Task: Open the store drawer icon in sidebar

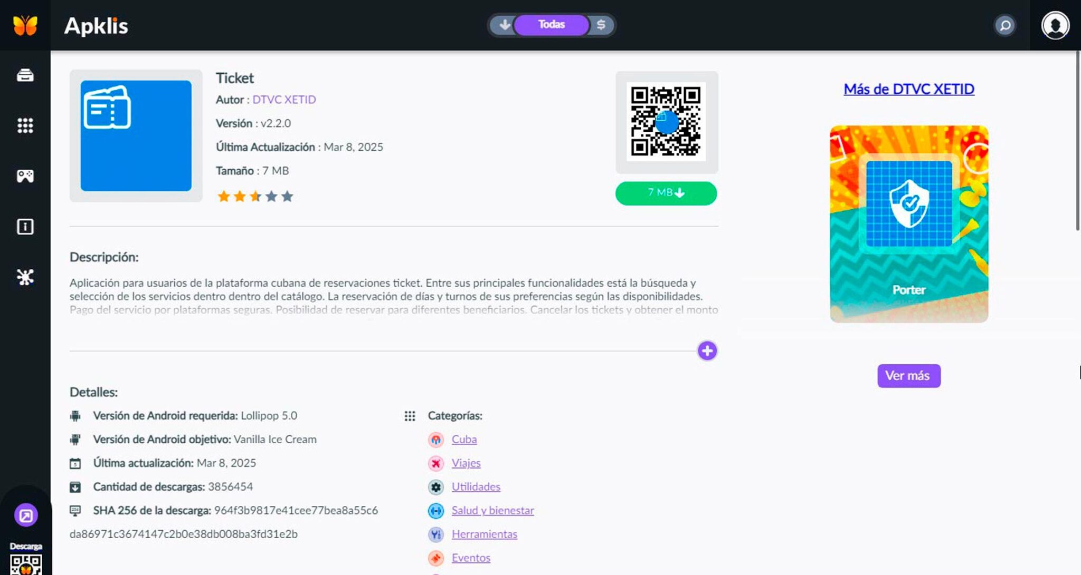Action: 25,75
